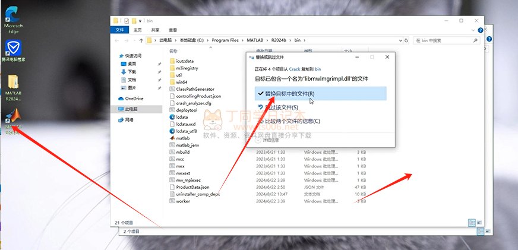Click the help icon in bin window
This screenshot has width=518, height=250.
click(481, 30)
